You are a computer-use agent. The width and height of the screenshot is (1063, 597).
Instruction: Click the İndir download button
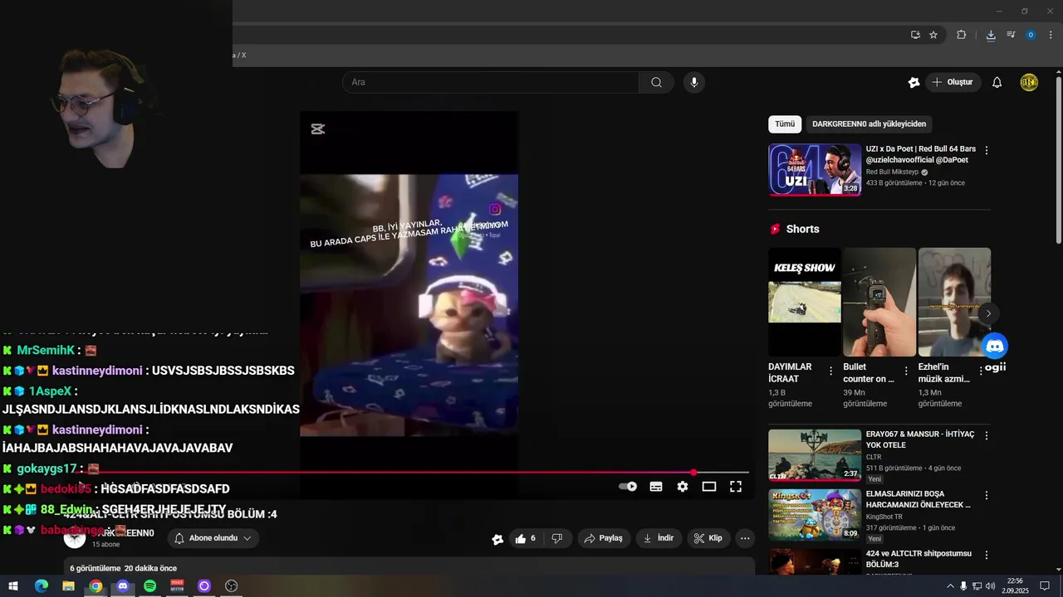coord(659,538)
